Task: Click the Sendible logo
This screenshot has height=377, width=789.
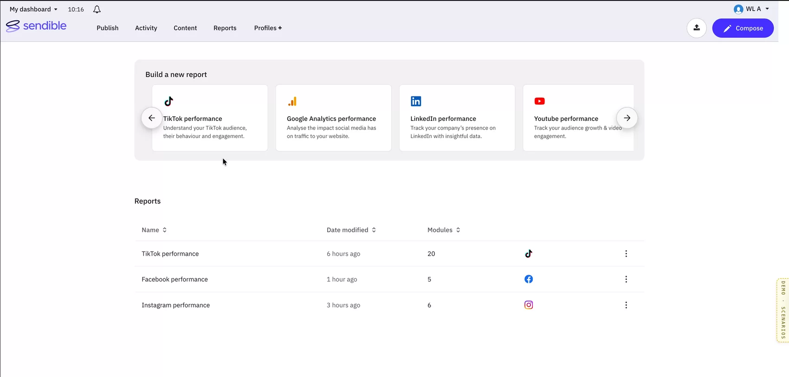Action: click(36, 26)
